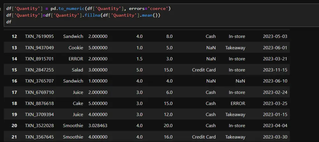The height and width of the screenshot is (142, 319).
Task: Click the fillna method in code
Action: pos(92,15)
